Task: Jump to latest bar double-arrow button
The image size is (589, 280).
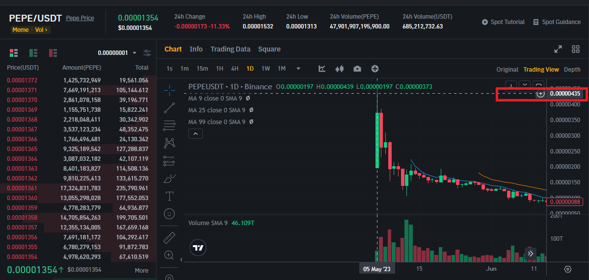Action: (x=531, y=254)
